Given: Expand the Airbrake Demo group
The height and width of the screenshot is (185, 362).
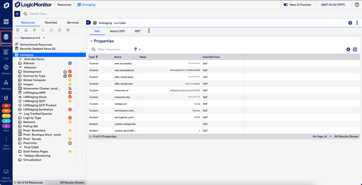Looking at the screenshot, I should pyautogui.click(x=20, y=59).
